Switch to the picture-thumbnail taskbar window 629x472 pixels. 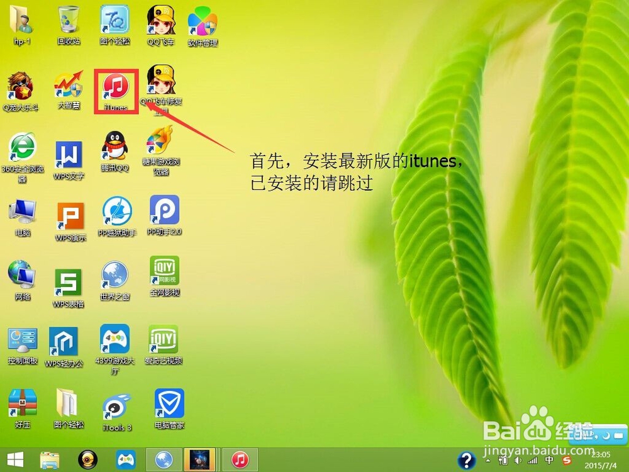click(x=200, y=460)
